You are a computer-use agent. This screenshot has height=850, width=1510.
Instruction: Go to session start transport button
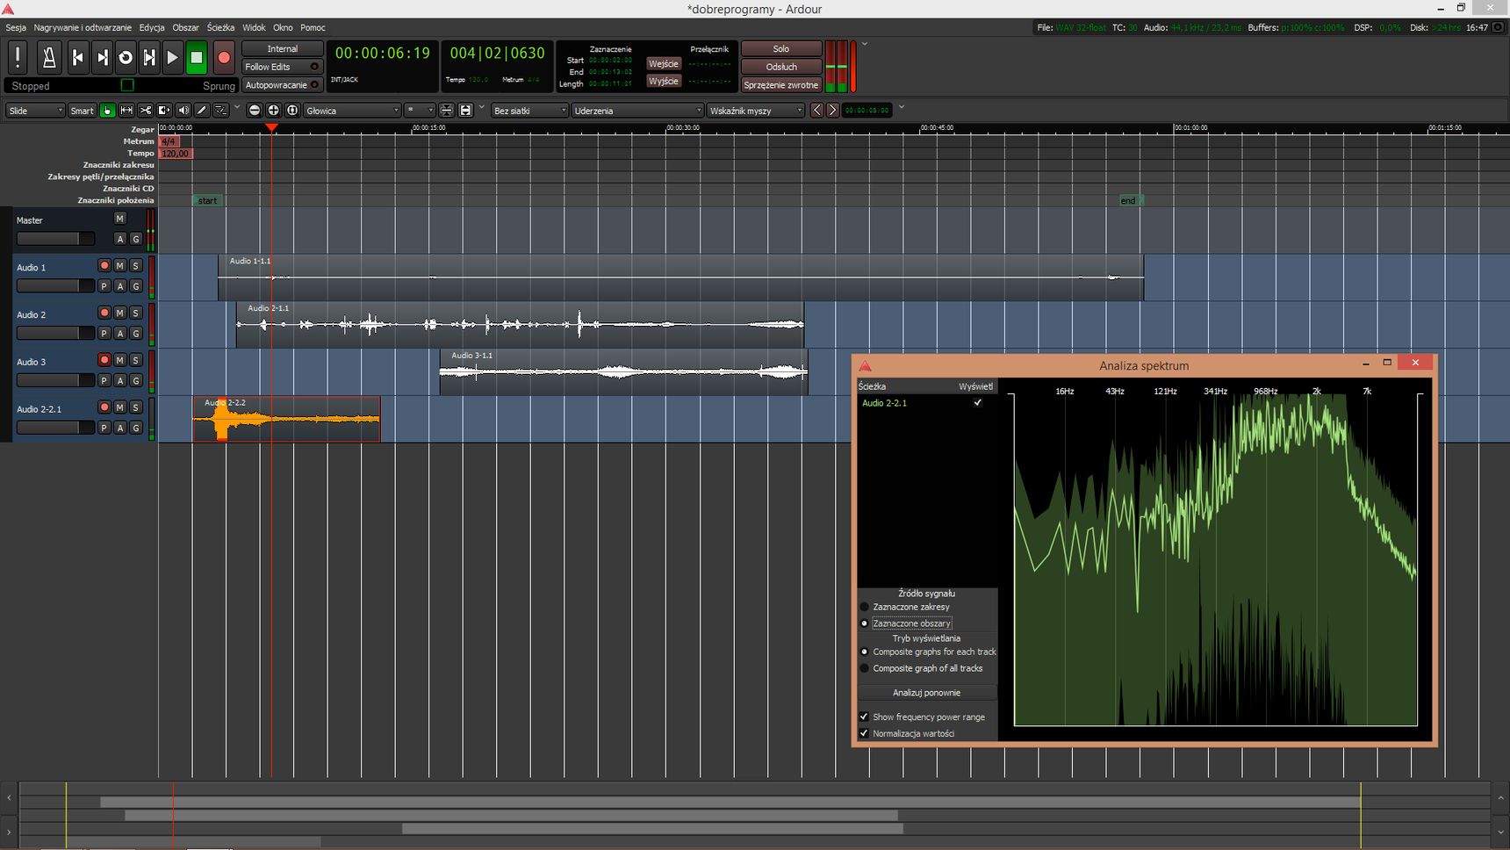[77, 57]
